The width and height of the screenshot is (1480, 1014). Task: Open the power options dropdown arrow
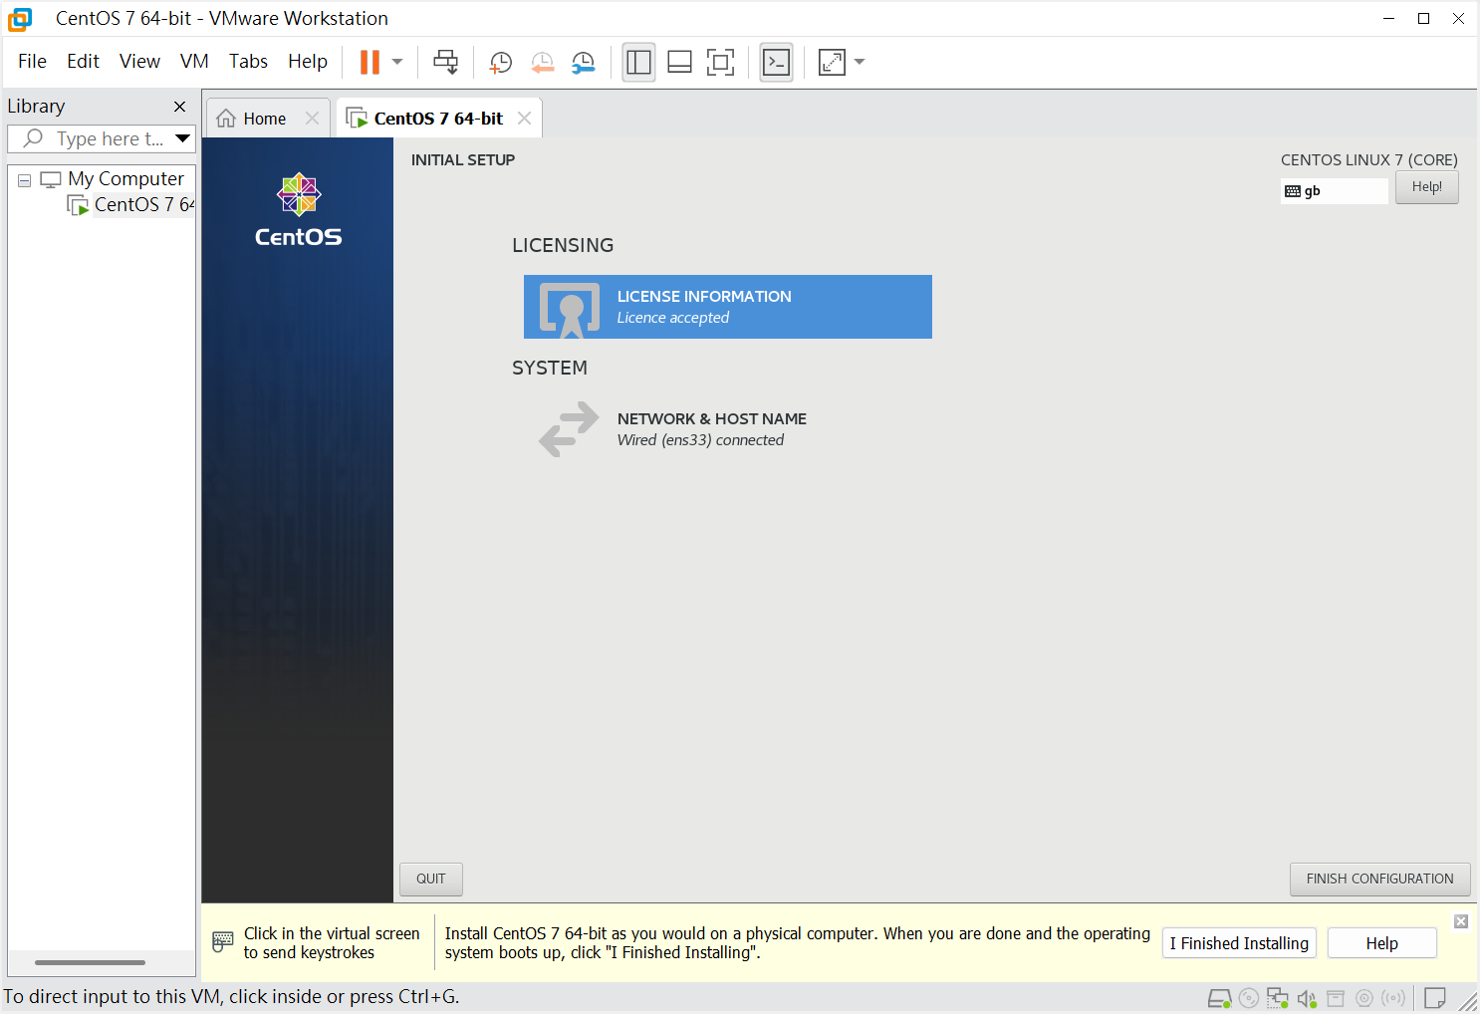[x=397, y=62]
